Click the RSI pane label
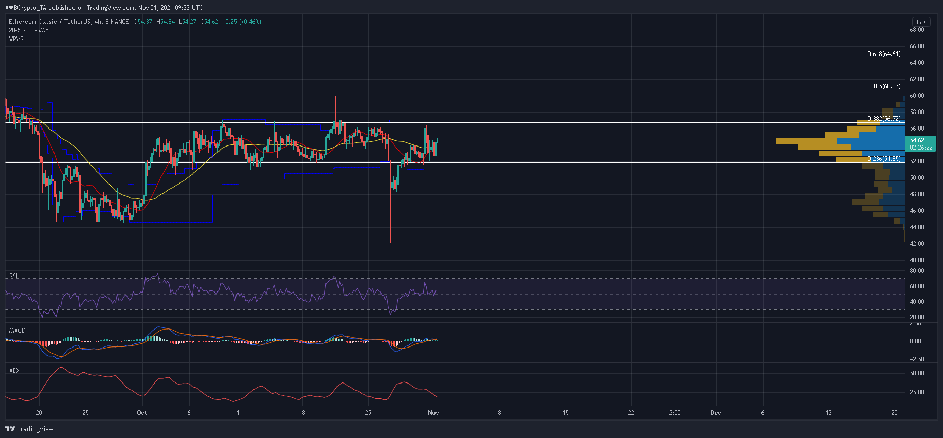Image resolution: width=943 pixels, height=438 pixels. click(14, 276)
